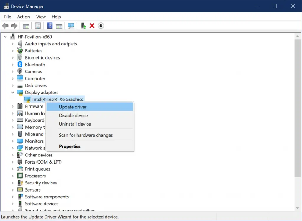Click the Security devices key icon
This screenshot has height=221, width=302.
[x=20, y=183]
